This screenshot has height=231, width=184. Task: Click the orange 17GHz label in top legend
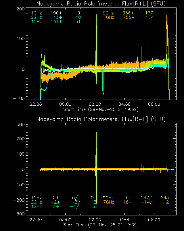107,17
